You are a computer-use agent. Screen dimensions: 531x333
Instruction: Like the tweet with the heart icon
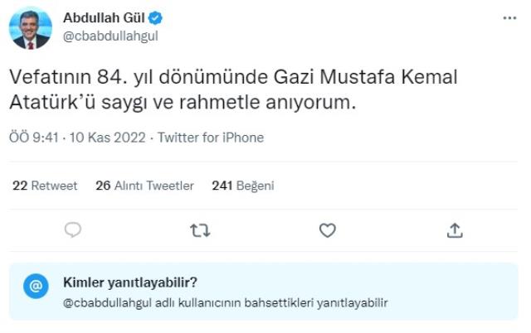click(x=328, y=230)
